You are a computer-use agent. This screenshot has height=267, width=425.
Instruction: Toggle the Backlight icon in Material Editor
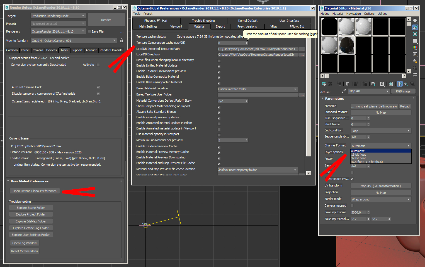coord(415,27)
